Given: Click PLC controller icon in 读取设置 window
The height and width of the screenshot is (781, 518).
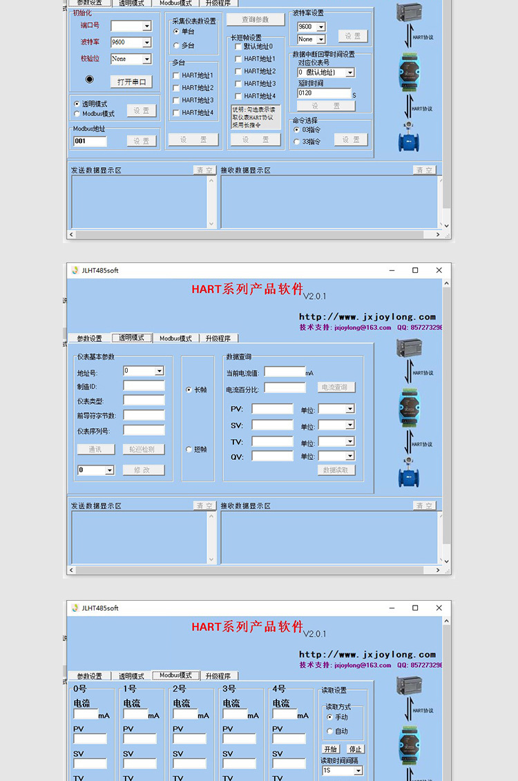Looking at the screenshot, I should point(409,686).
